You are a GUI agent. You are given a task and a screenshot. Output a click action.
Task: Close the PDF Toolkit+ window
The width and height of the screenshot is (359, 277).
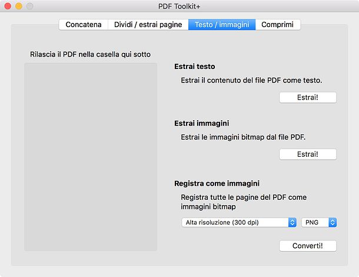tap(8, 6)
